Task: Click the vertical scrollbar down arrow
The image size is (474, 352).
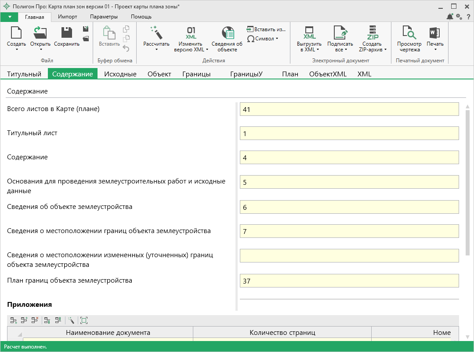Action: [467, 337]
